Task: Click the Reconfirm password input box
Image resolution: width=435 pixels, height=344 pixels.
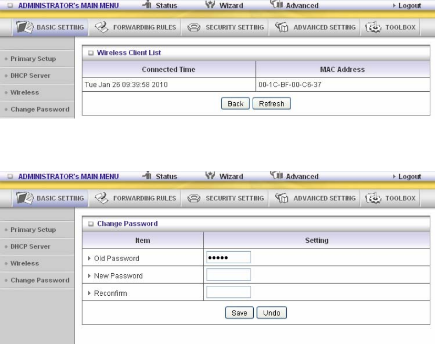Action: (229, 292)
